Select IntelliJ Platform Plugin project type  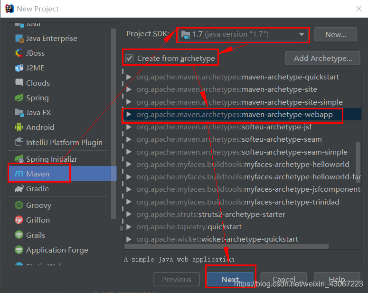[x=59, y=142]
